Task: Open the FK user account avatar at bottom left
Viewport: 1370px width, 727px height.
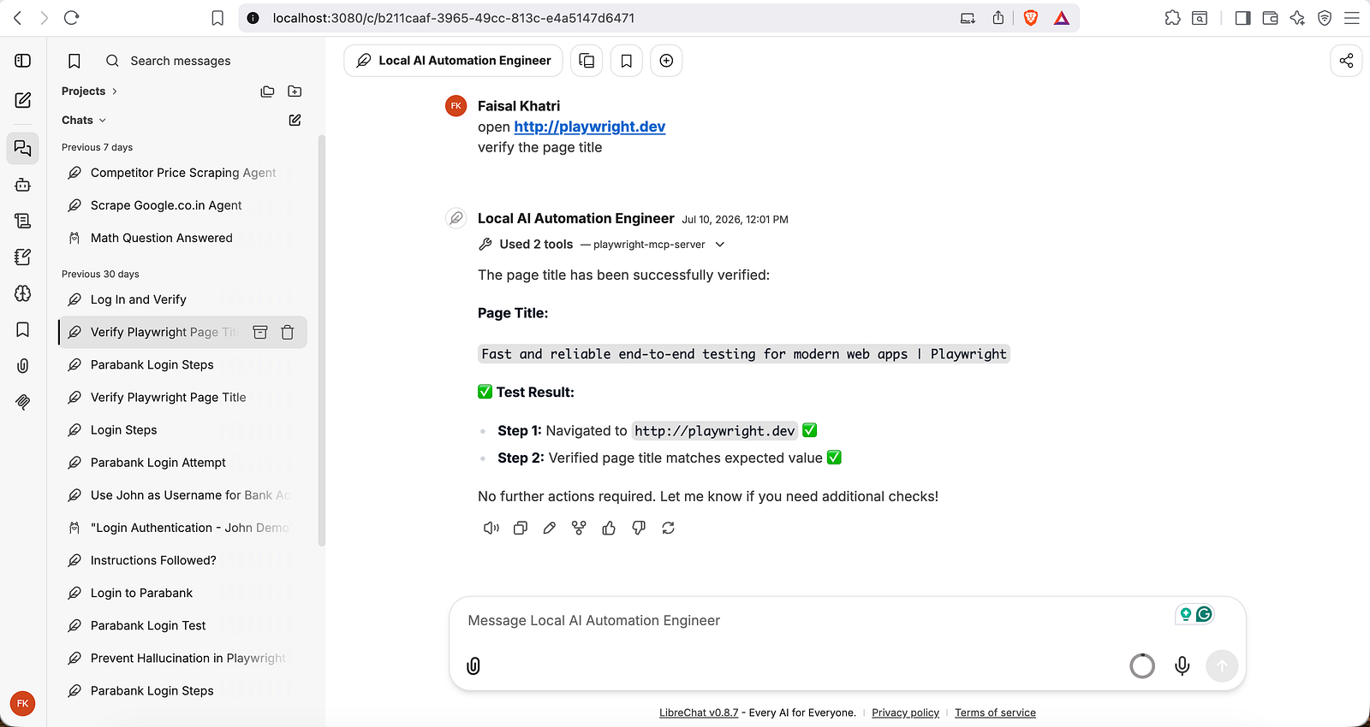Action: pyautogui.click(x=23, y=703)
